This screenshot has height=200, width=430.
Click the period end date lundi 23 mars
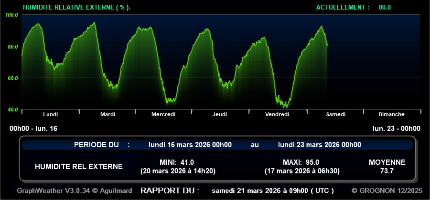click(x=319, y=145)
